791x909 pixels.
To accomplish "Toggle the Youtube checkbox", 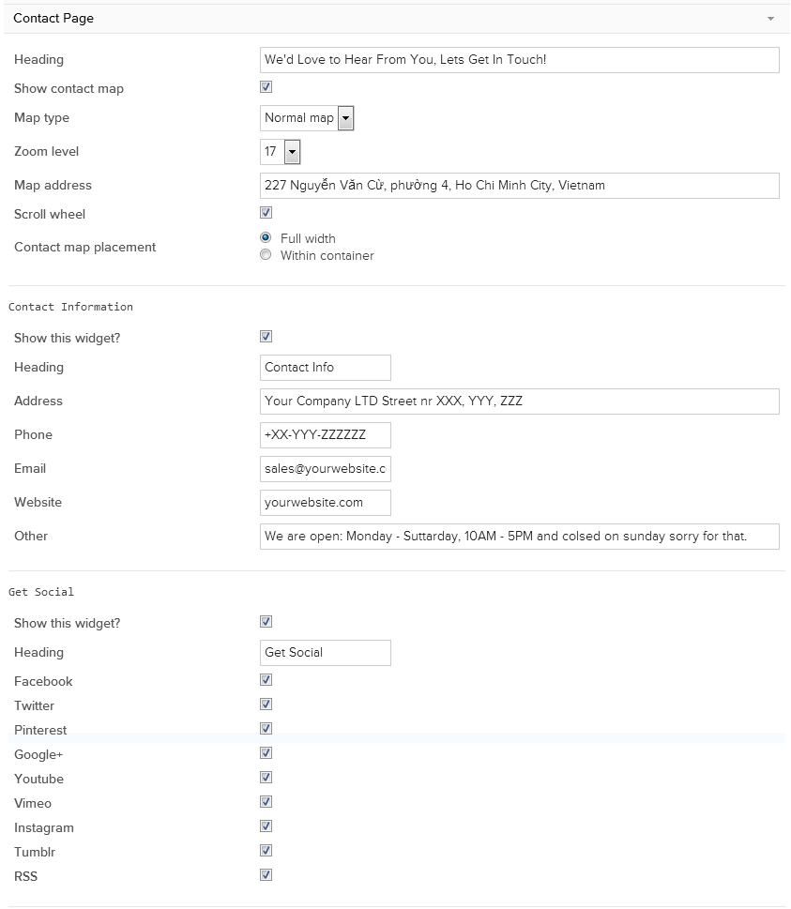I will click(266, 777).
